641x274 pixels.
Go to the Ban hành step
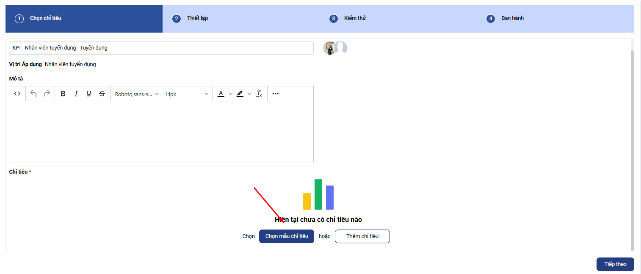click(512, 18)
